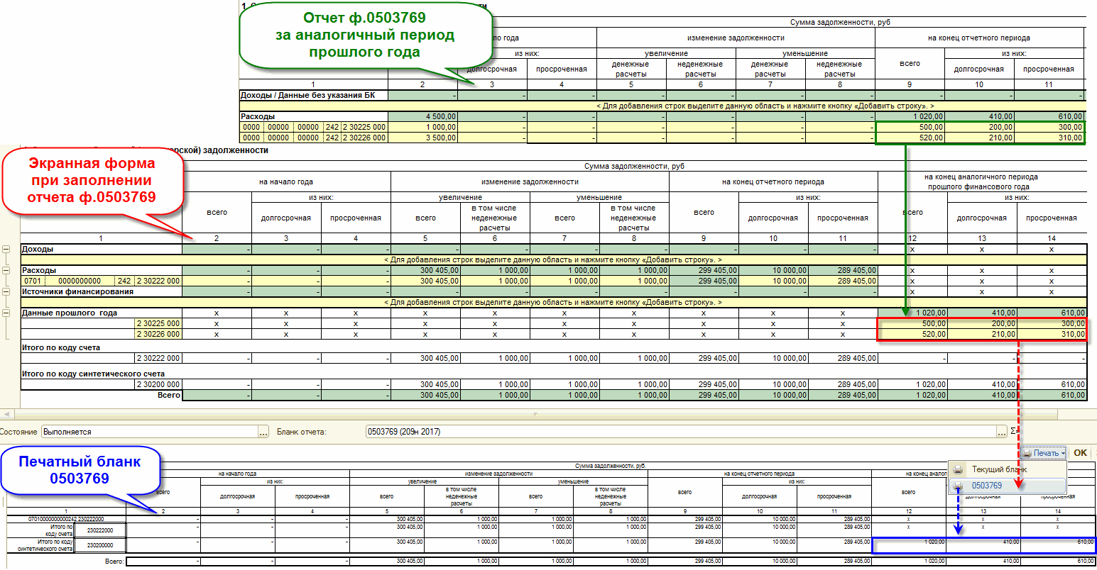The image size is (1097, 570).
Task: Click the add-row hint below Источники финансирования
Action: (553, 302)
